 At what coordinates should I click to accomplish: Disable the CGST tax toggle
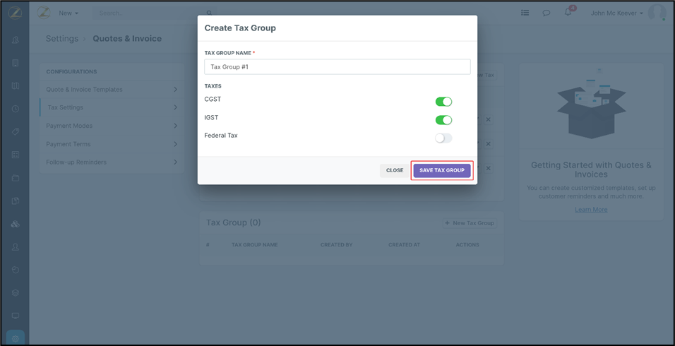click(443, 102)
